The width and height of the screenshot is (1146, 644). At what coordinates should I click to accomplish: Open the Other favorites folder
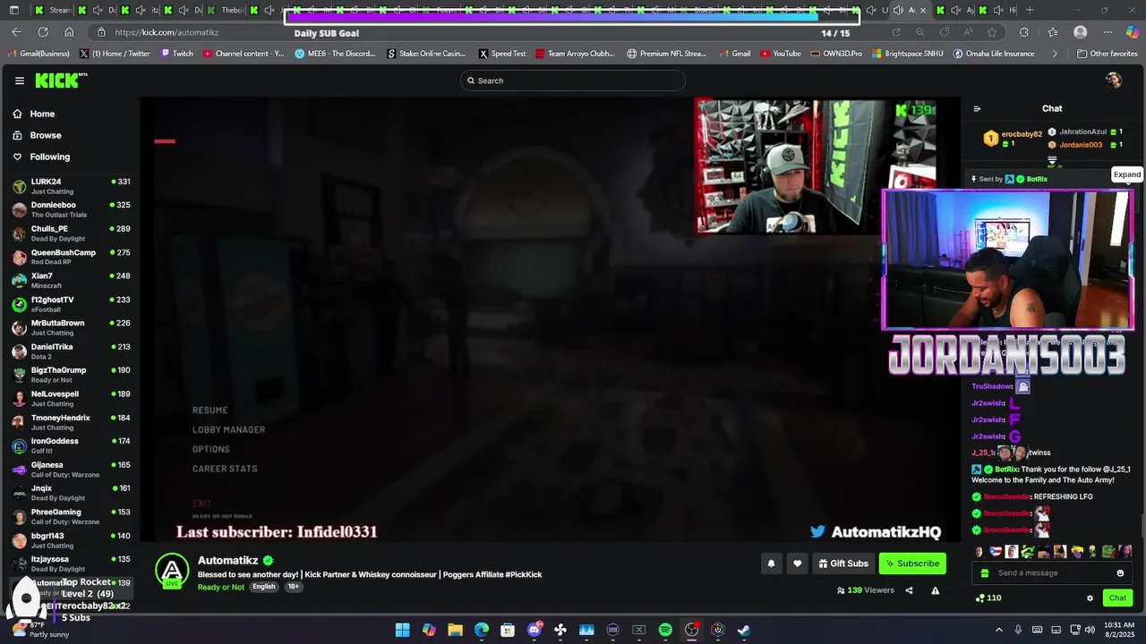1107,54
